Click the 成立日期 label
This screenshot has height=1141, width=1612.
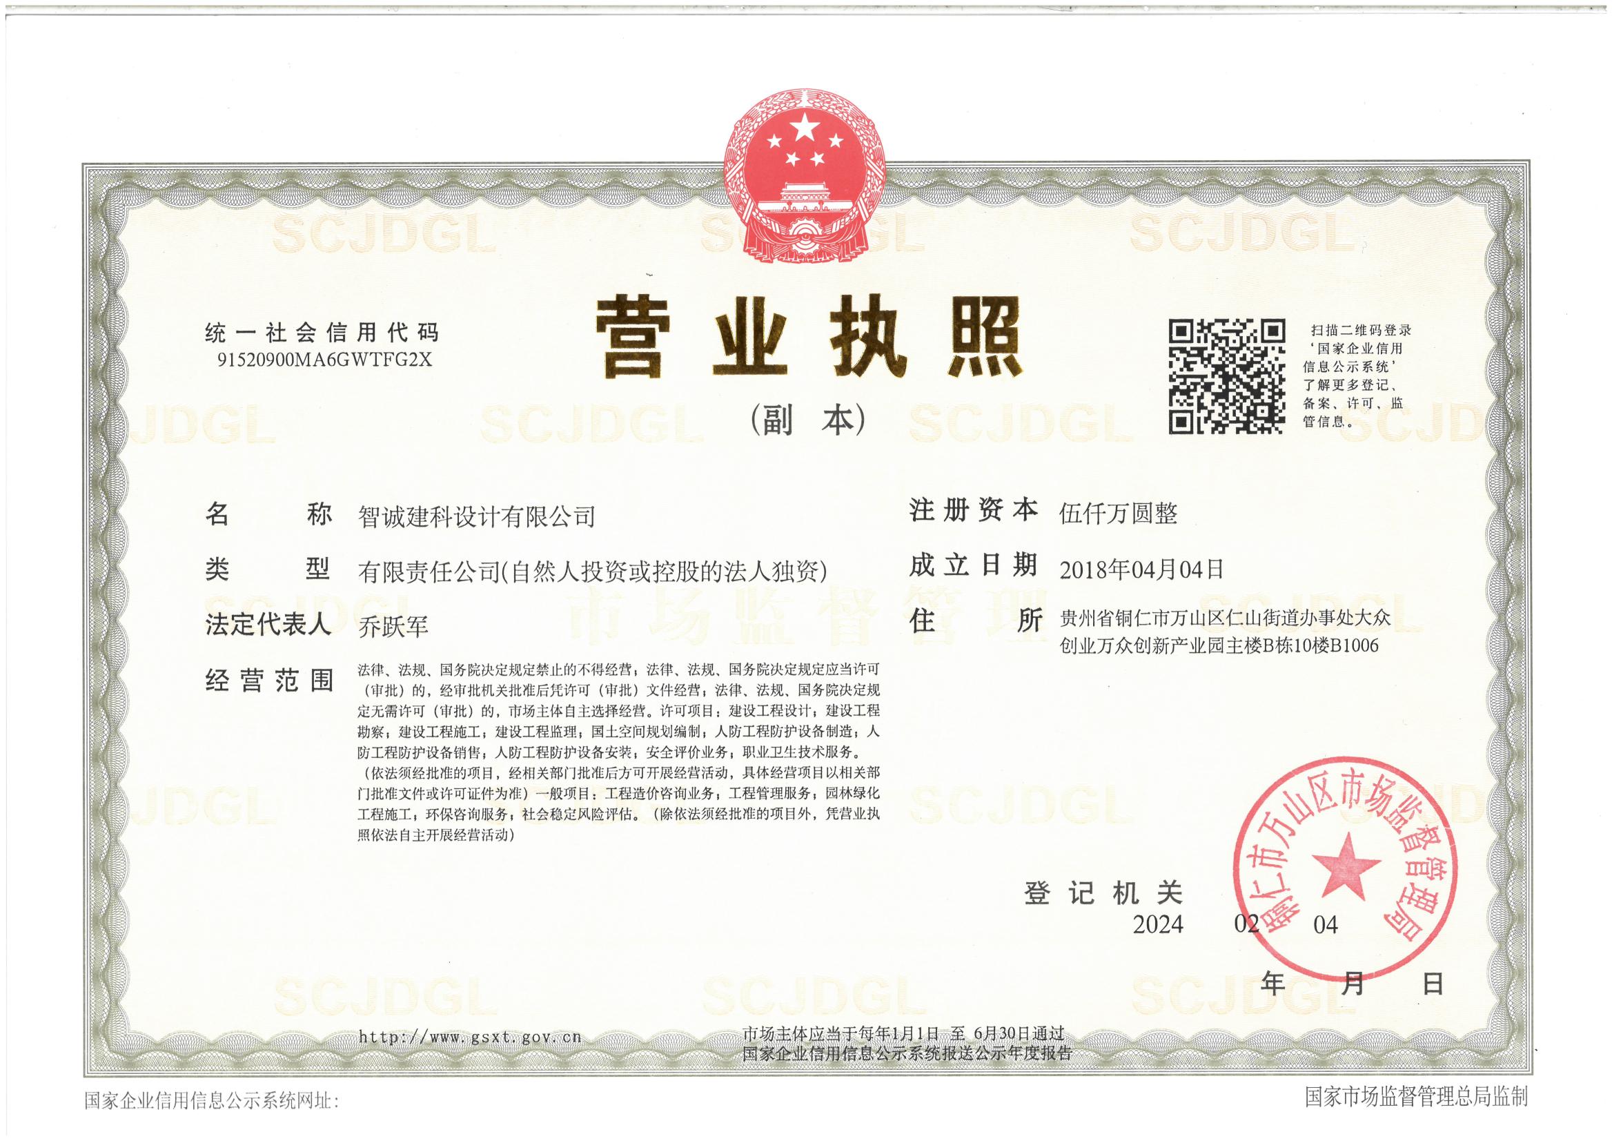click(x=974, y=565)
